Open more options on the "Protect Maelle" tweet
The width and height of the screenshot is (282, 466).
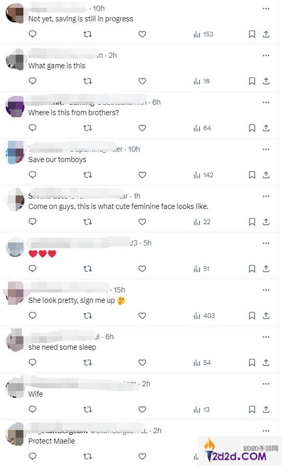[266, 431]
